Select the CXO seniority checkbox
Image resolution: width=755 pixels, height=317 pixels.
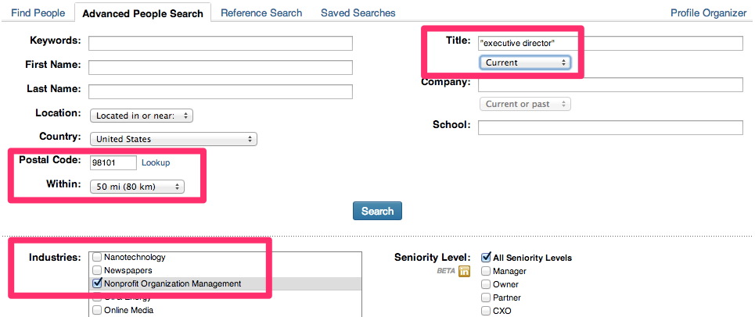click(x=487, y=310)
